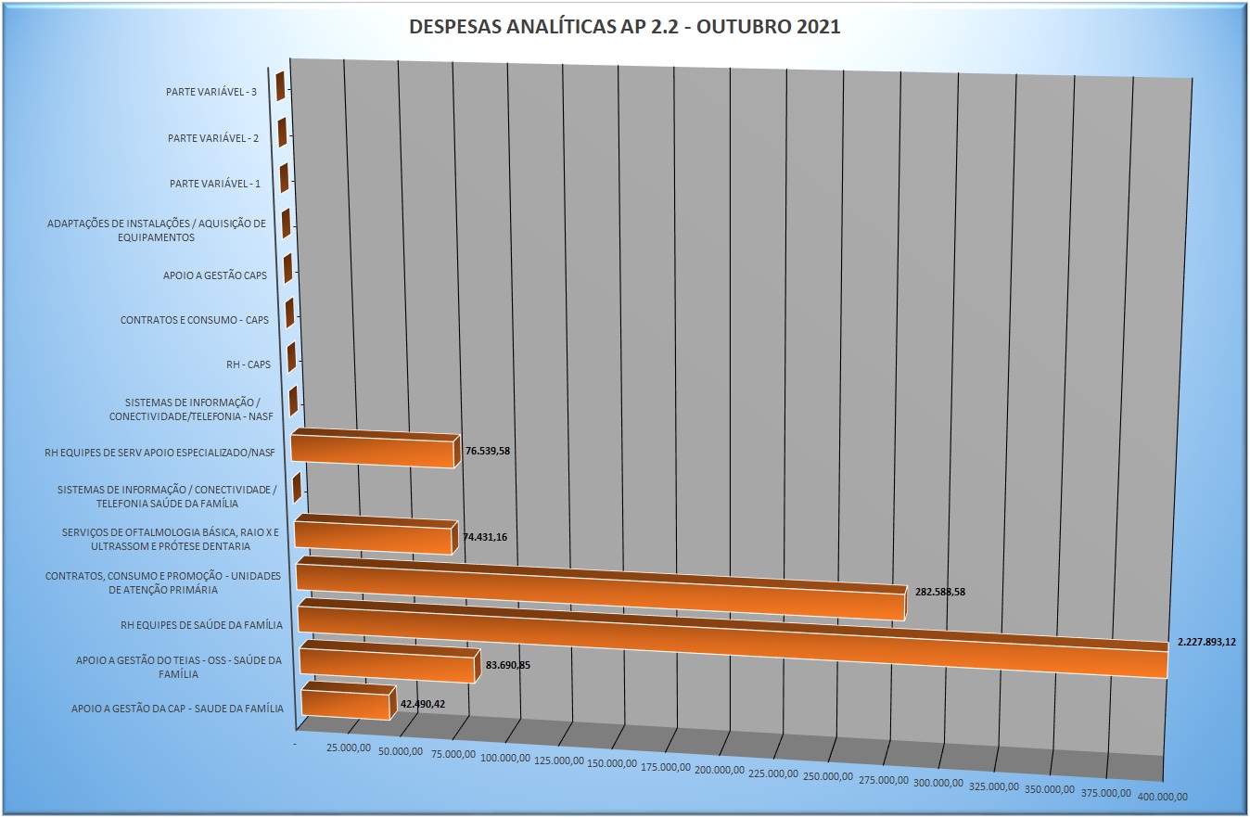Click axis value 300.000,00
Viewport: 1250px width, 818px height.
[x=938, y=785]
